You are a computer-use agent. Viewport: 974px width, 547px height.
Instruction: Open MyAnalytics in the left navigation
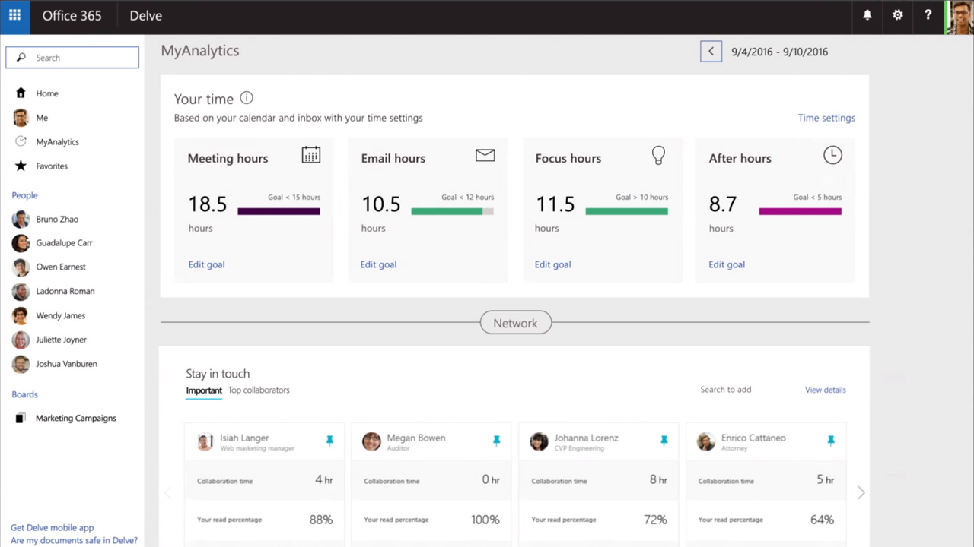pos(57,142)
